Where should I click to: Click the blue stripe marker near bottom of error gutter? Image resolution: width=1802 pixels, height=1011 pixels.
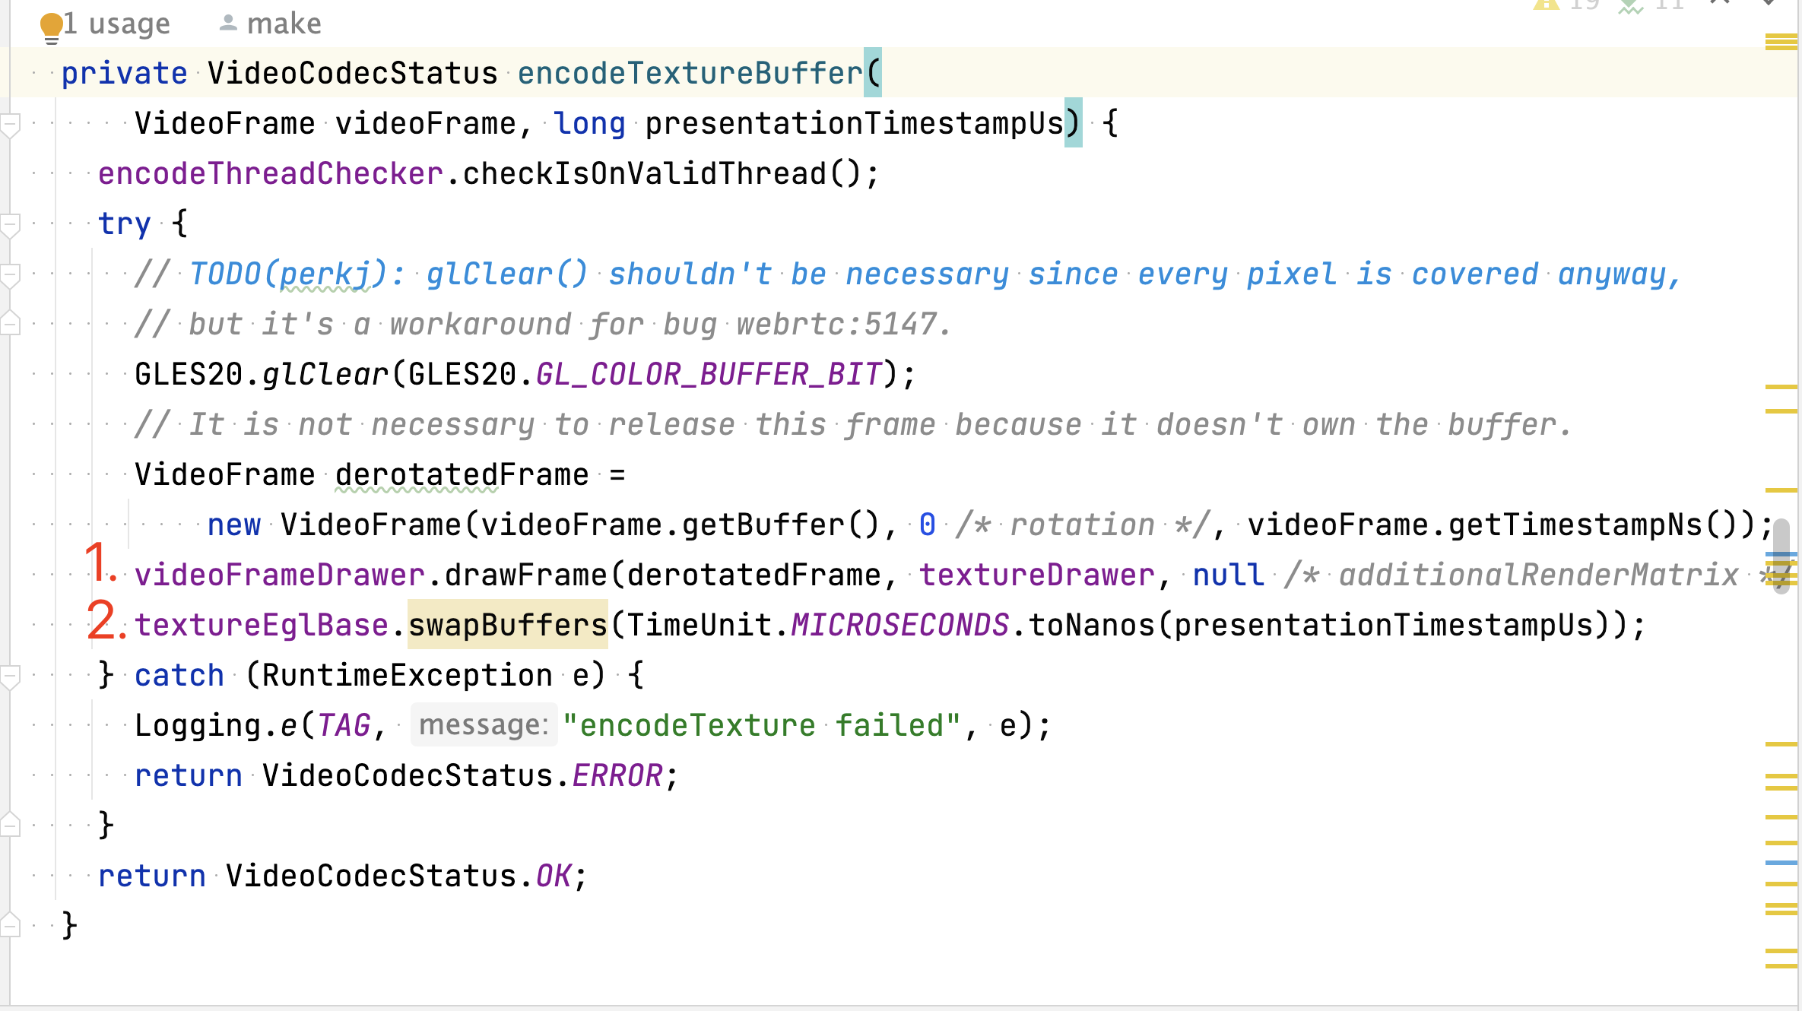(x=1781, y=863)
